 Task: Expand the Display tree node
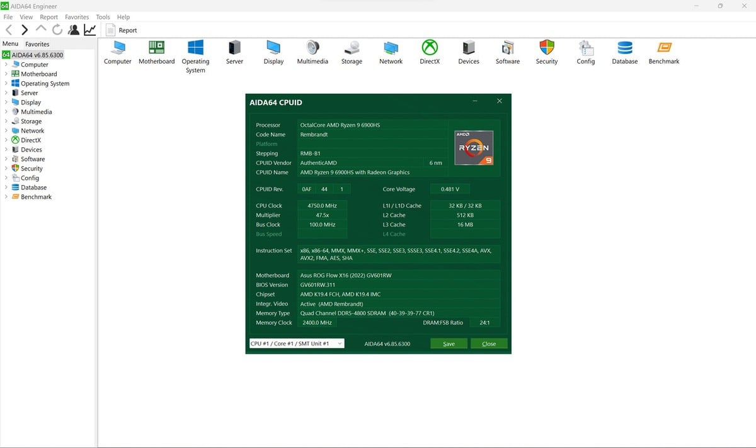[x=6, y=102]
